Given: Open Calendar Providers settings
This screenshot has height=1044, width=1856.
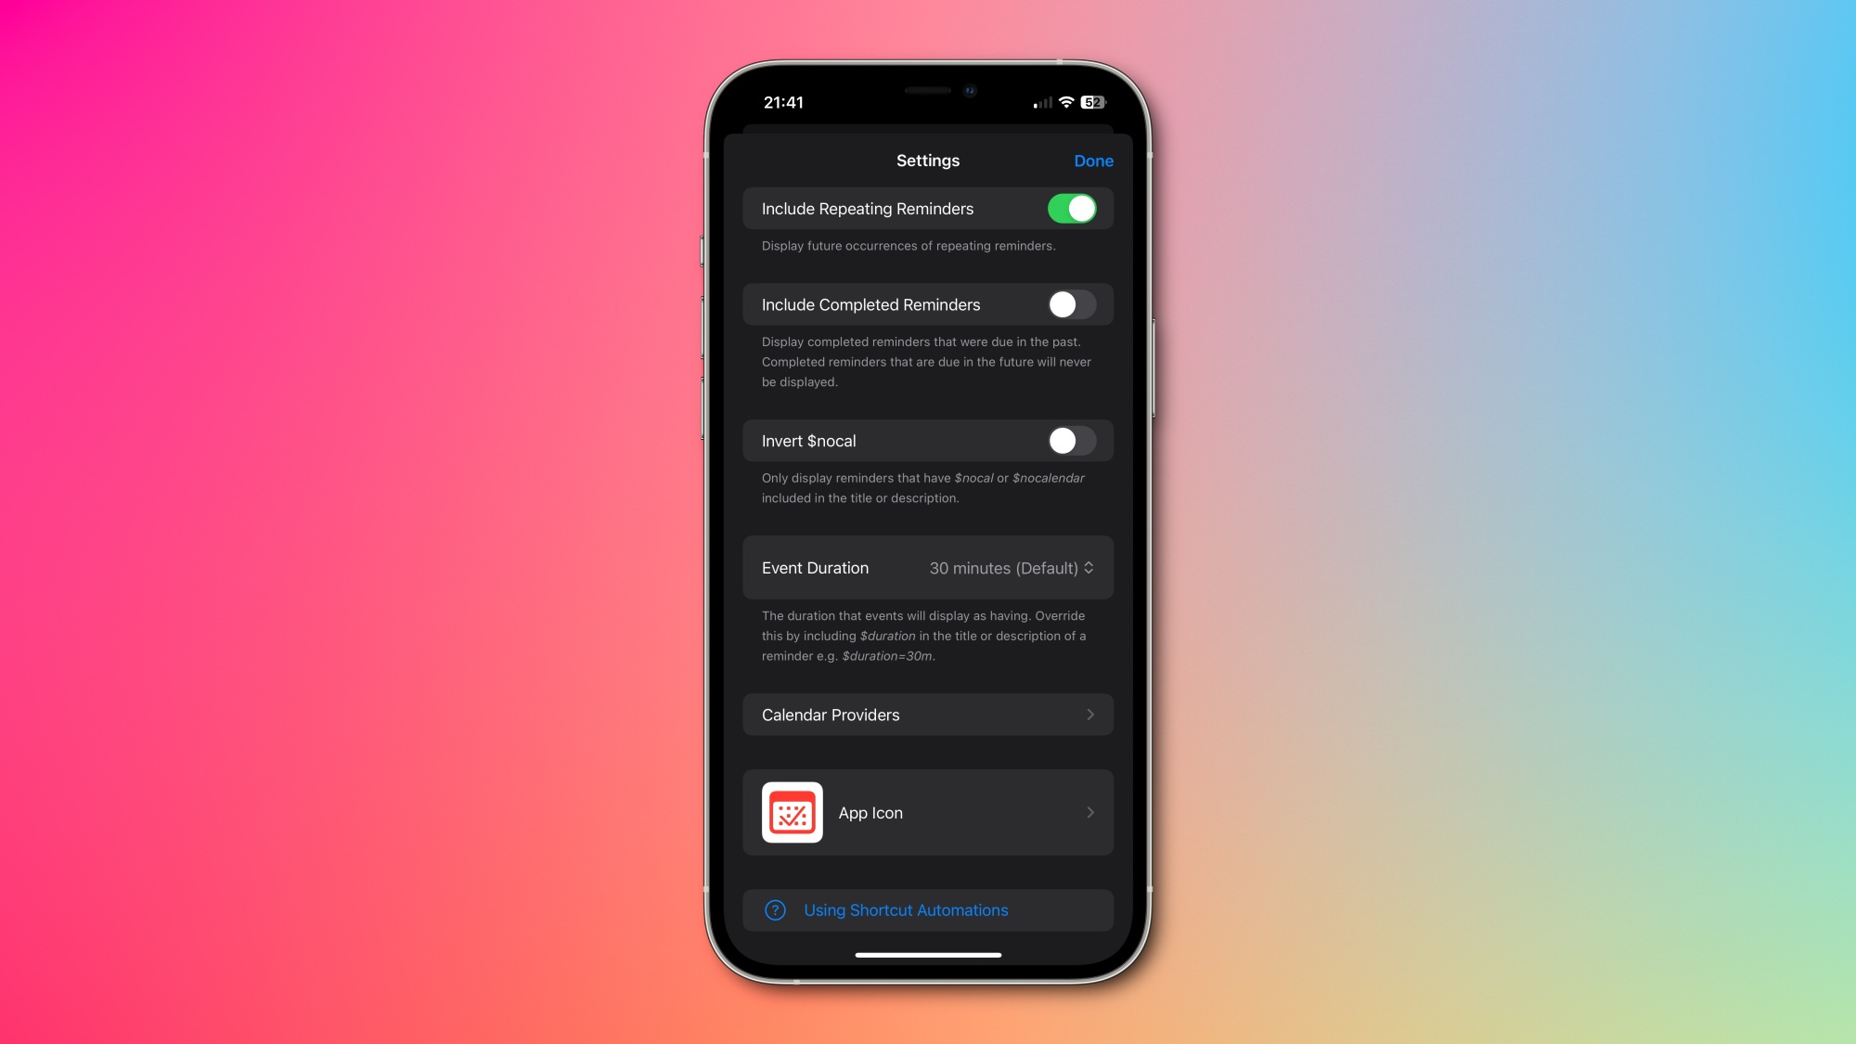Looking at the screenshot, I should click(x=928, y=714).
